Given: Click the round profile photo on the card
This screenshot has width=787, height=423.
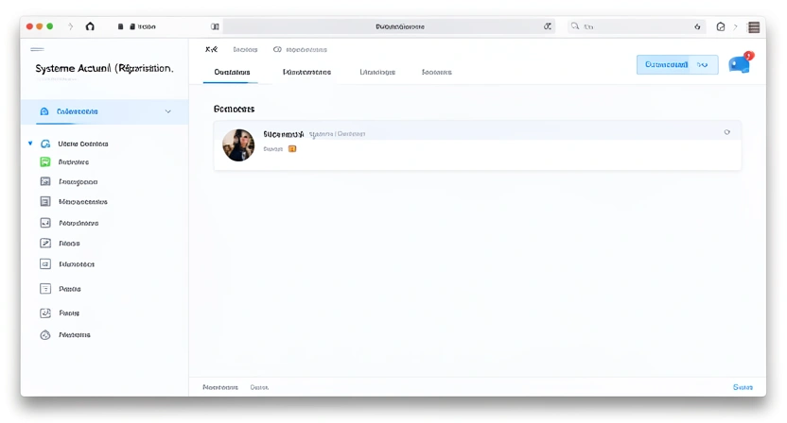Looking at the screenshot, I should (x=238, y=145).
